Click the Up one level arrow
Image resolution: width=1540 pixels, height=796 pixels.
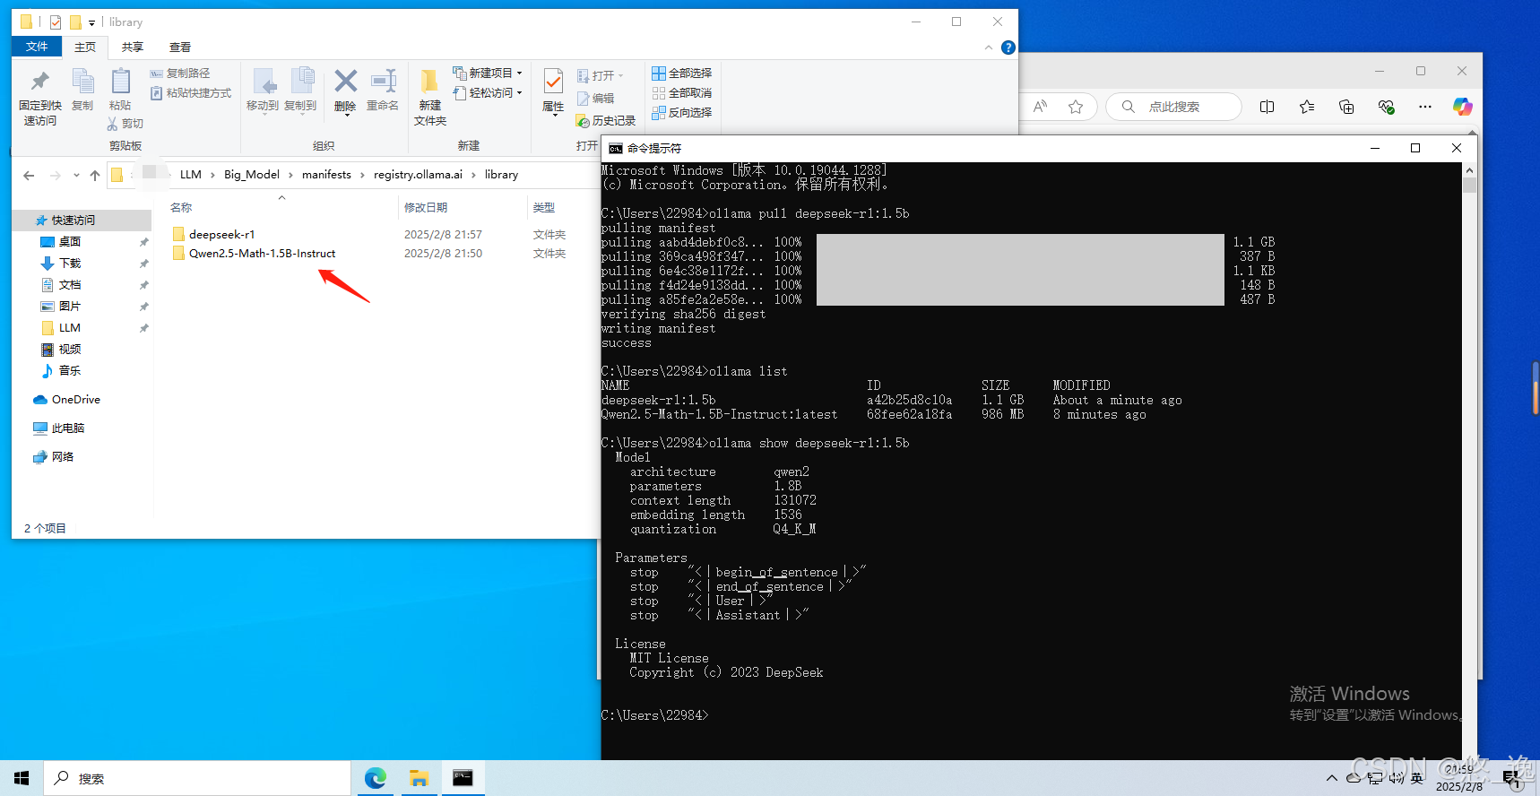[x=95, y=176]
